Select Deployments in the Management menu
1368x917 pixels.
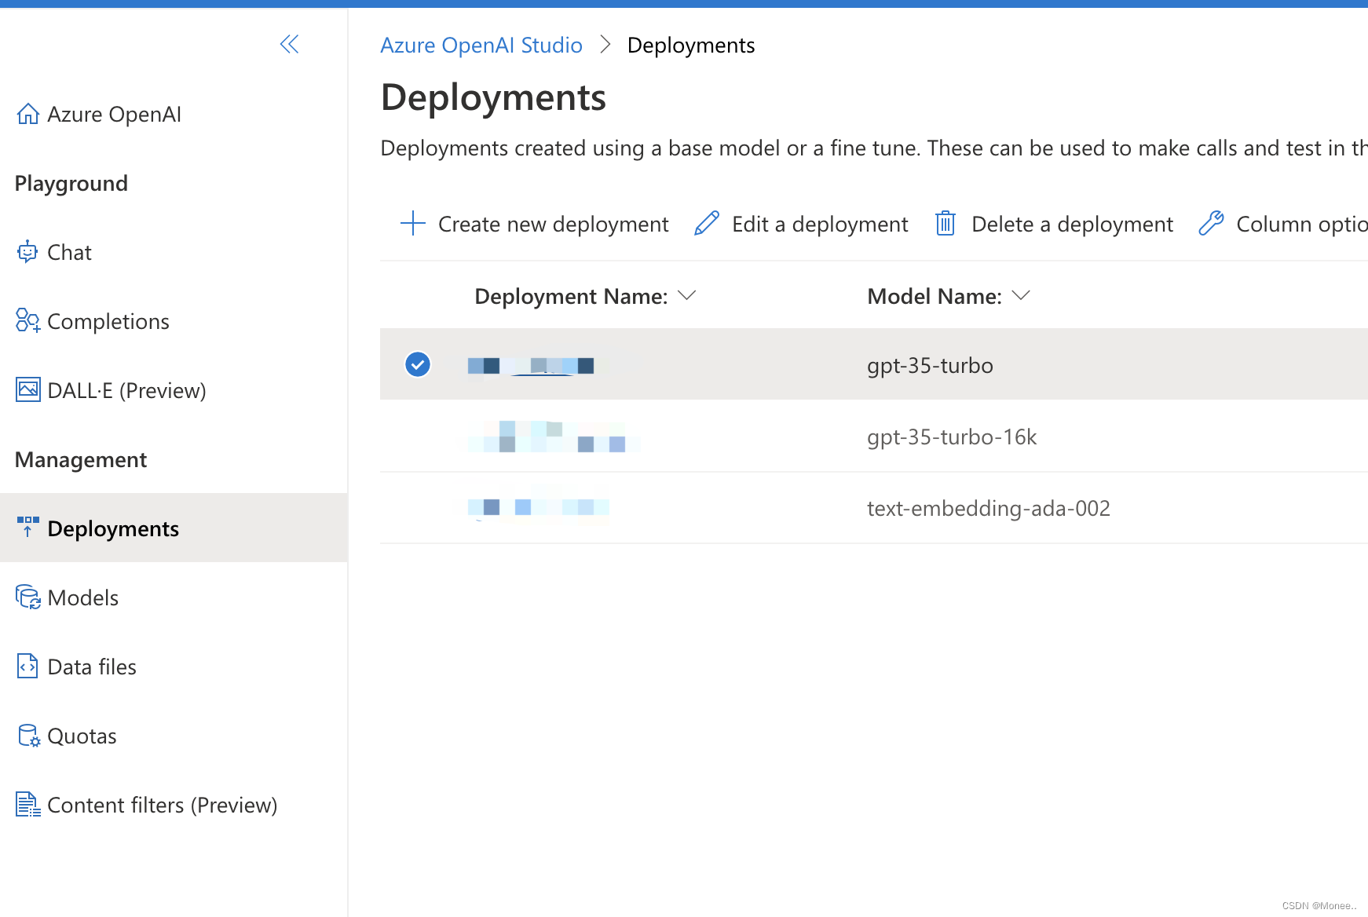pos(113,528)
